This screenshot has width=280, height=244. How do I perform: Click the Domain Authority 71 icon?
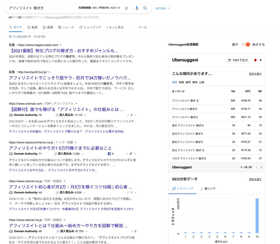click(x=11, y=154)
